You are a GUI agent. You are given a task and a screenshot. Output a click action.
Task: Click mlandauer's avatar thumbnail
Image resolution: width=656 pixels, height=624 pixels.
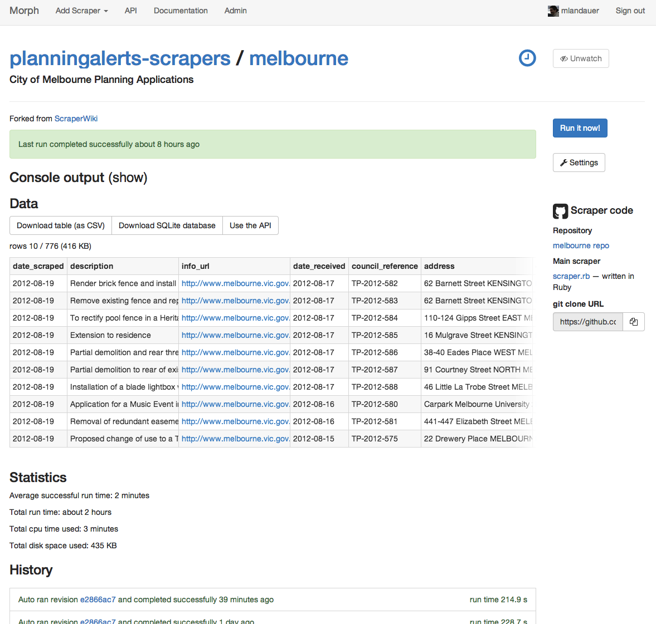click(553, 11)
